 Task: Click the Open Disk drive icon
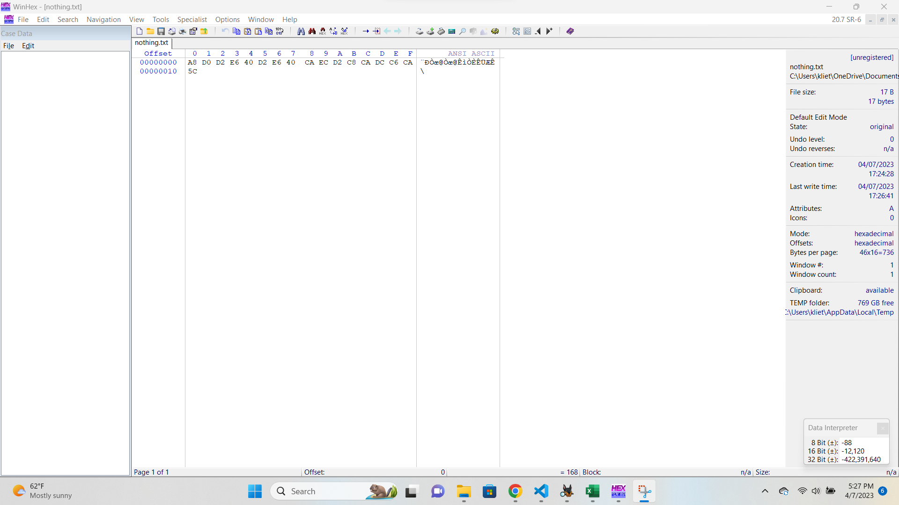tap(420, 31)
